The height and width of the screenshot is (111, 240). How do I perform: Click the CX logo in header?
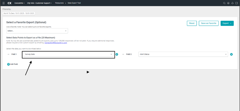click(x=9, y=3)
